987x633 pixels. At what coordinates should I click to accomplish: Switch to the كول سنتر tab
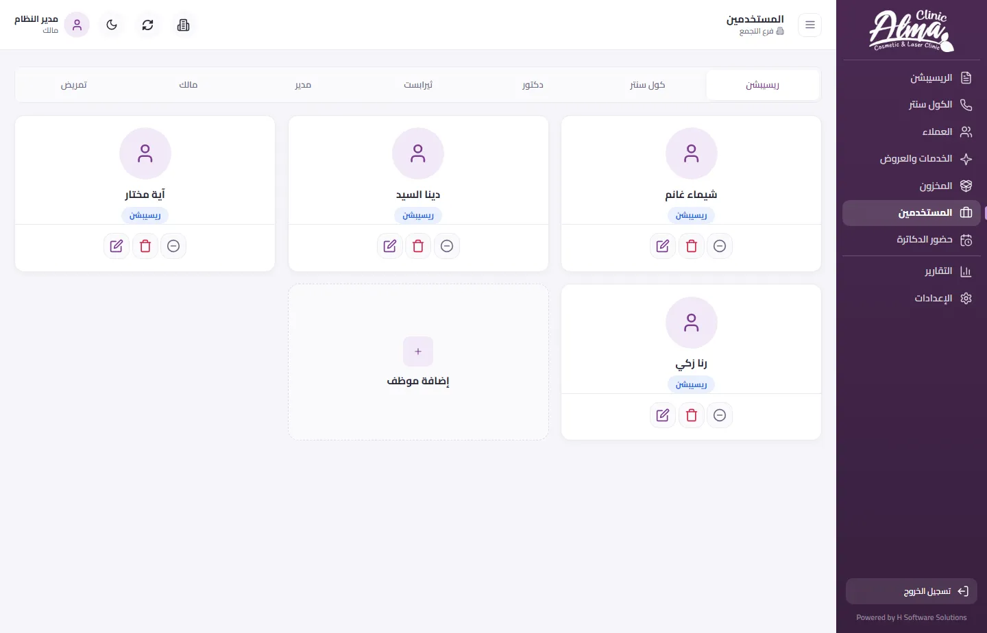pyautogui.click(x=648, y=85)
